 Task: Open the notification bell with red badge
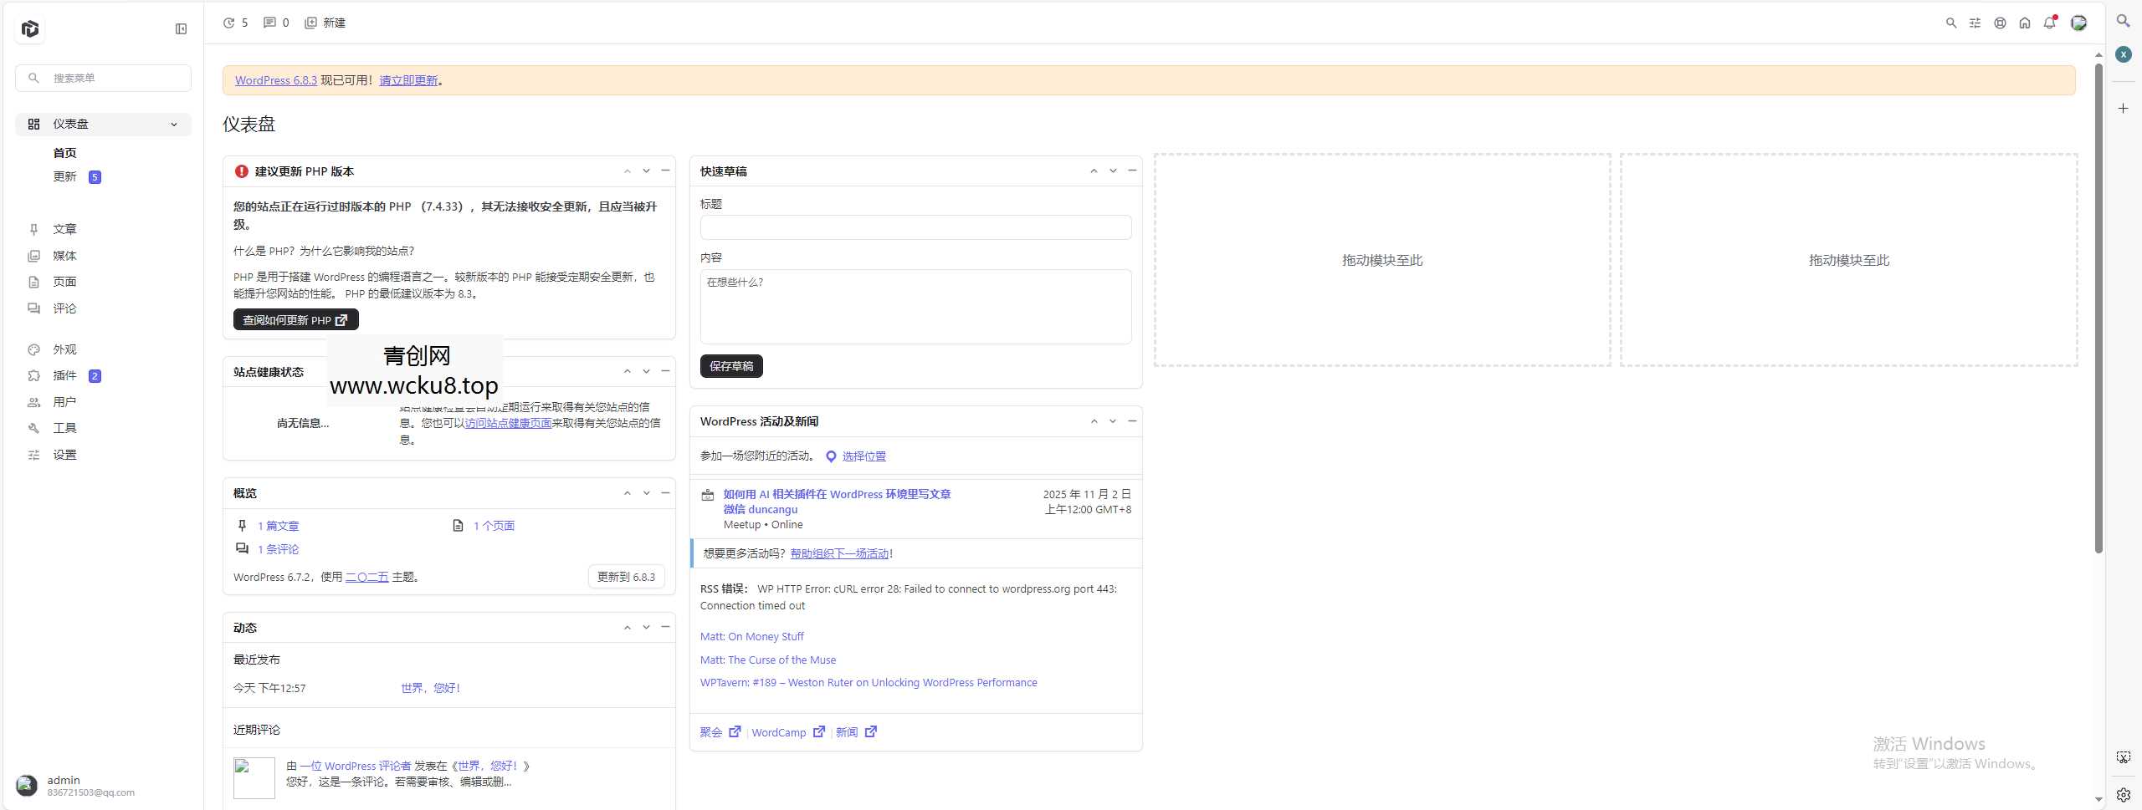(2050, 23)
